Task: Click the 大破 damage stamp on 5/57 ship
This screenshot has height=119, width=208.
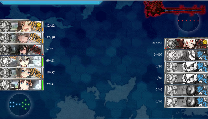Action: click(x=36, y=50)
